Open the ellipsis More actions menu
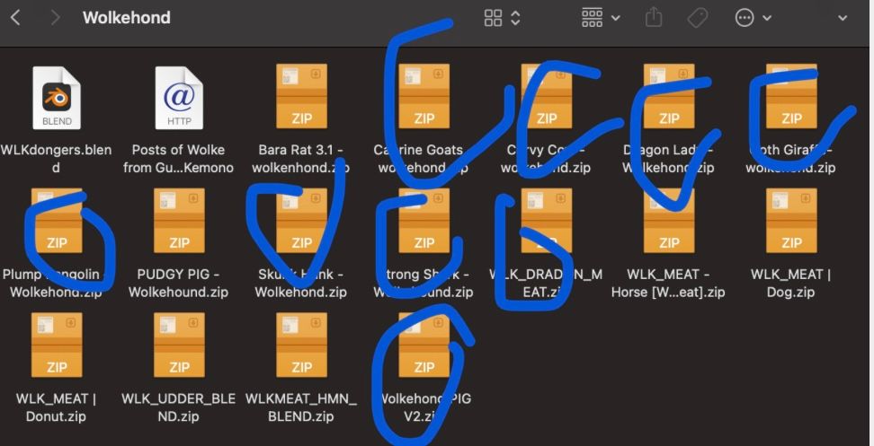The width and height of the screenshot is (874, 446). coord(753,18)
